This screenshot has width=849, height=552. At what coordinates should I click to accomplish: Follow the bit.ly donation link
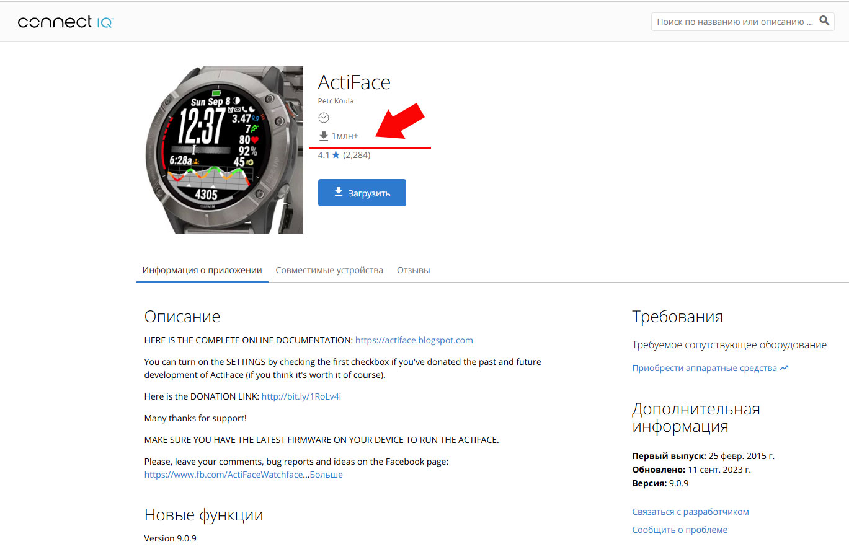301,396
